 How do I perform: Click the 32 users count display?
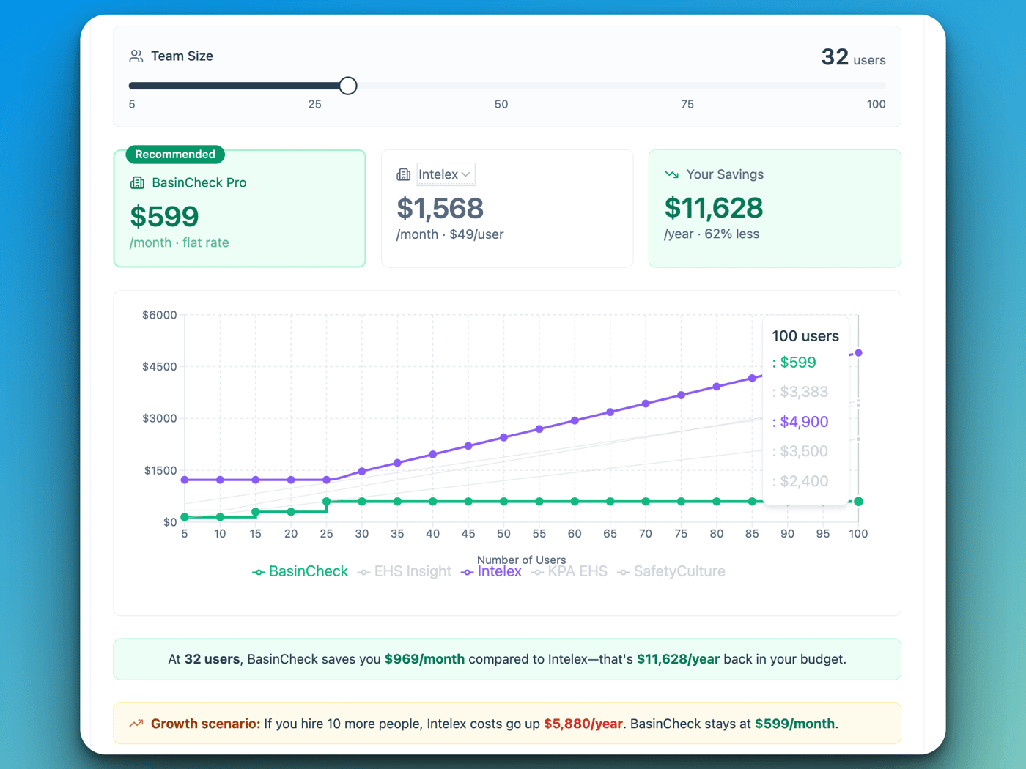pyautogui.click(x=853, y=57)
